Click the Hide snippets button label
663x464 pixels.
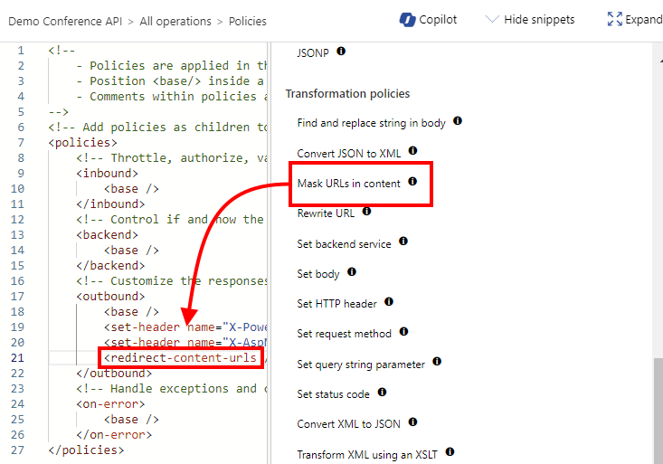(x=539, y=20)
